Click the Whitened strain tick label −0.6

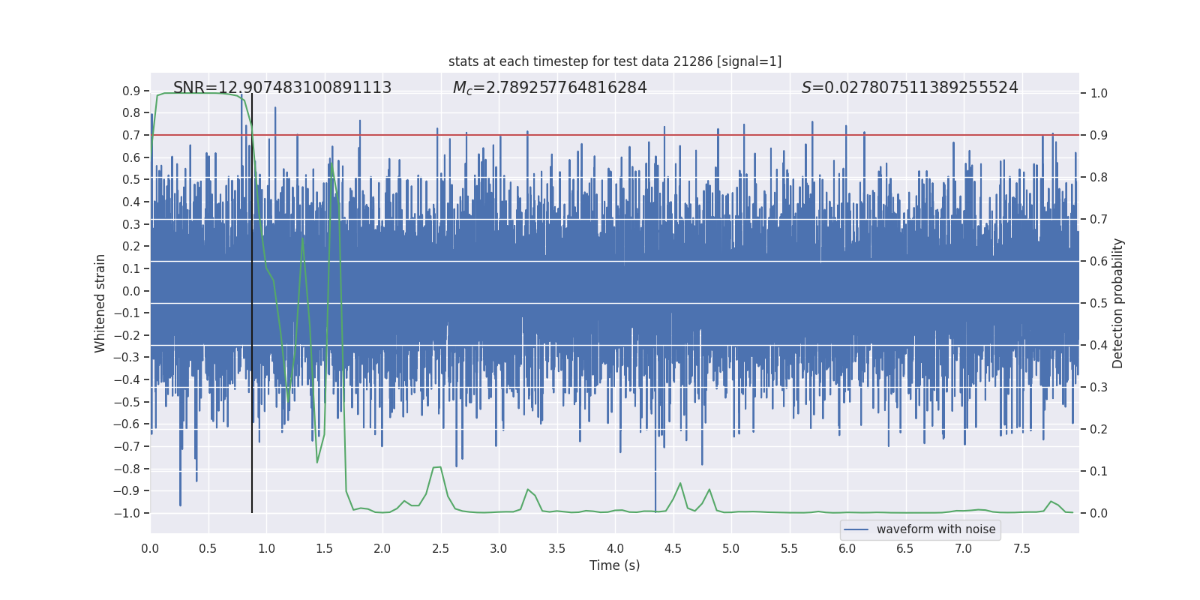127,424
